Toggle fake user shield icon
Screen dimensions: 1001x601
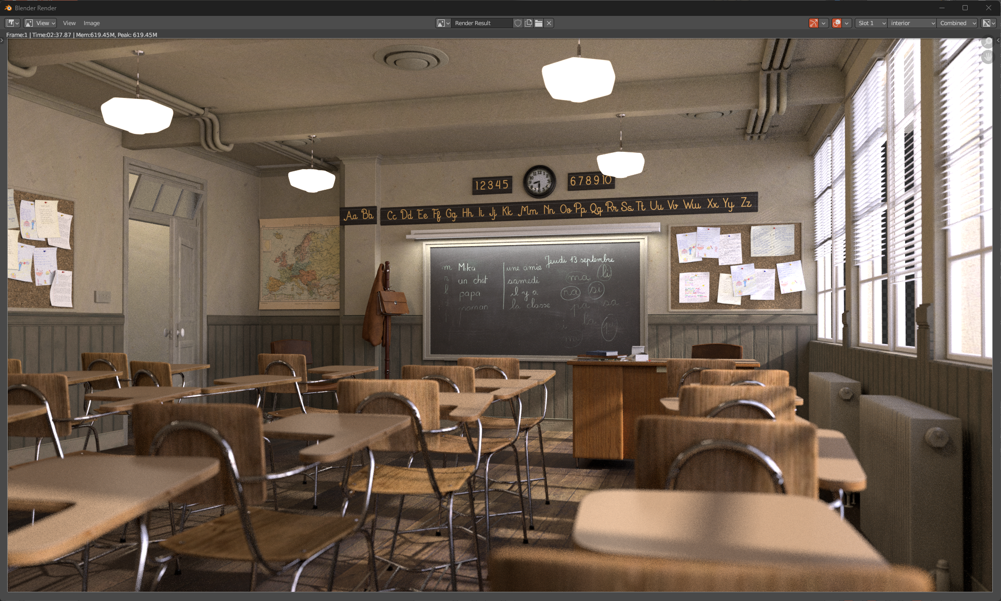[x=518, y=23]
